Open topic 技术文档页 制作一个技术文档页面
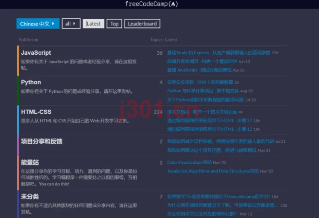This screenshot has width=319, height=218. [x=202, y=112]
